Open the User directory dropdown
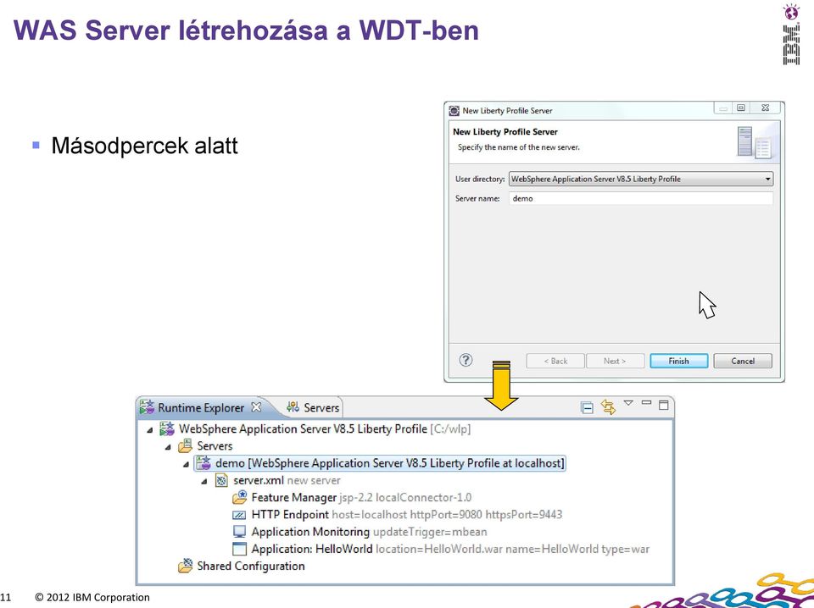Viewport: 814px width, 608px height. coord(641,179)
